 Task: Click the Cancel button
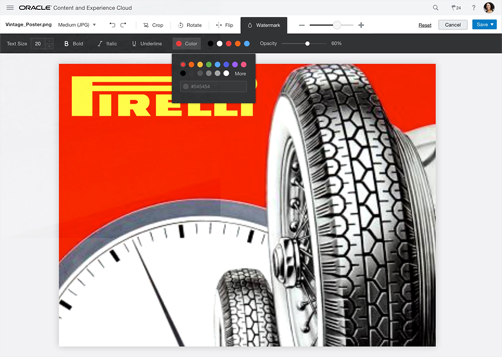coord(453,24)
